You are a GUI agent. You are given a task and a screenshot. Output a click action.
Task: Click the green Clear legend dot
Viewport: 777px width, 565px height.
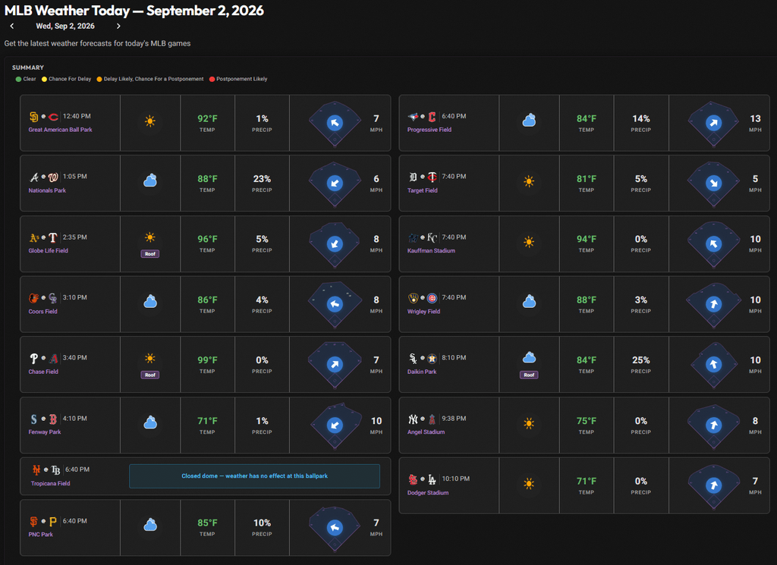click(18, 79)
